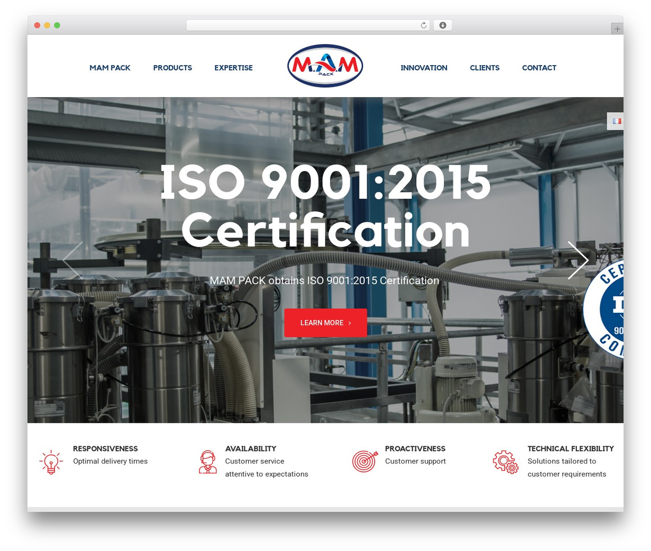
Task: Open the INNOVATION menu item
Action: pos(424,68)
